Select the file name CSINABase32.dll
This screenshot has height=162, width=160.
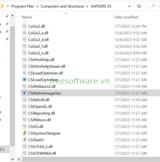tap(42, 86)
